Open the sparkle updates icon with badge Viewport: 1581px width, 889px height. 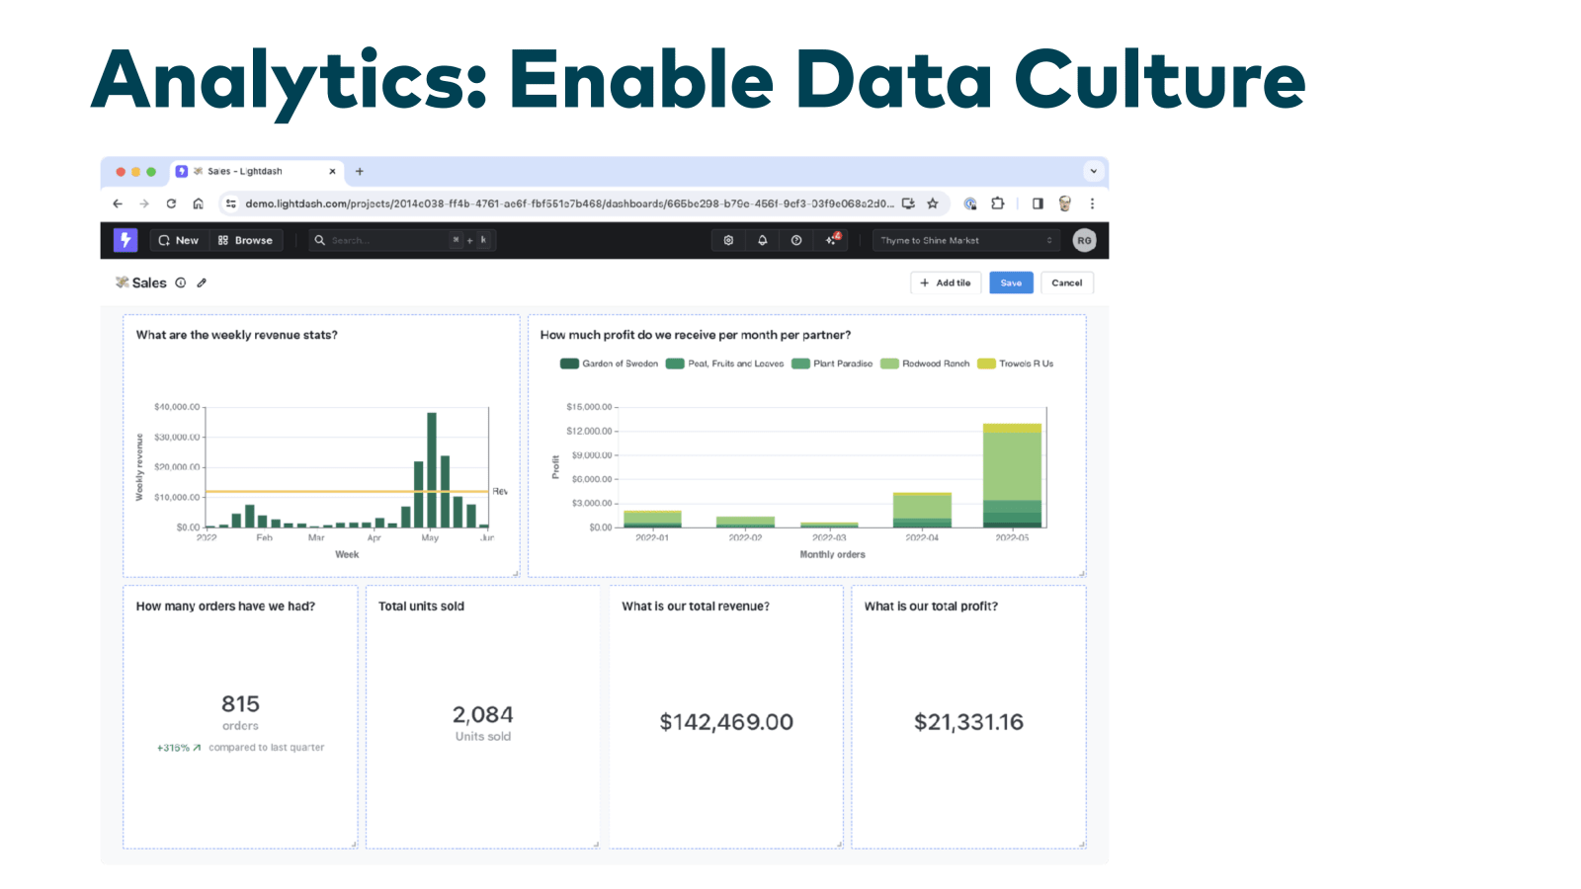tap(833, 239)
